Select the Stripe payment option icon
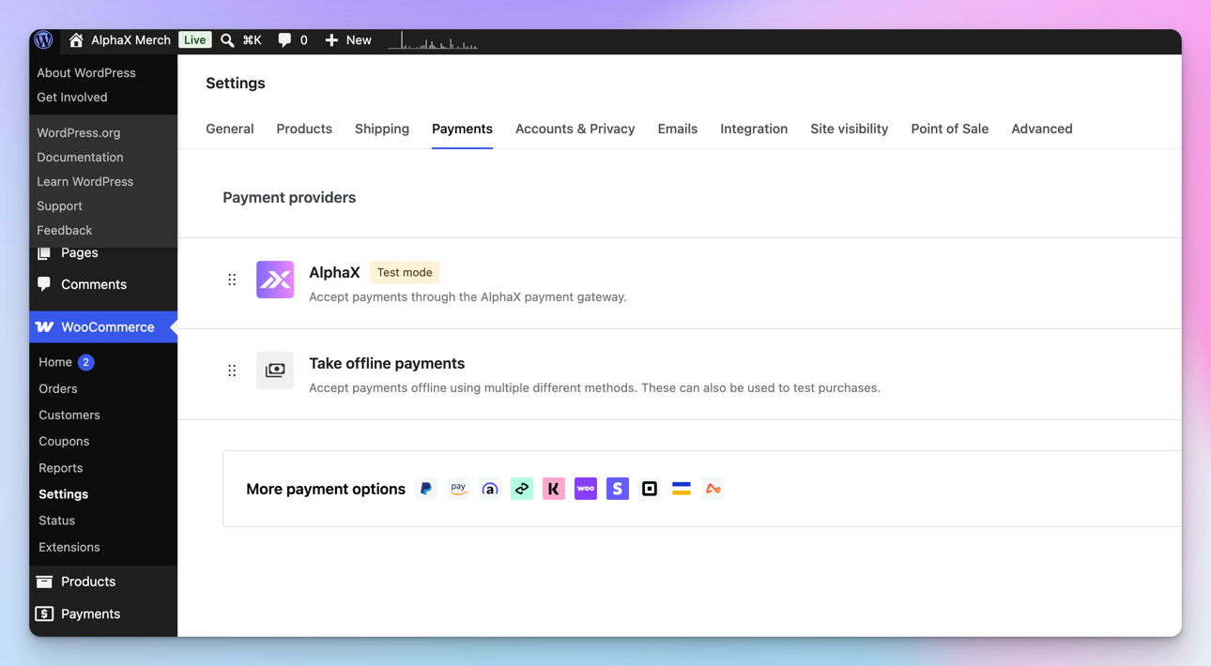1211x666 pixels. [x=618, y=489]
